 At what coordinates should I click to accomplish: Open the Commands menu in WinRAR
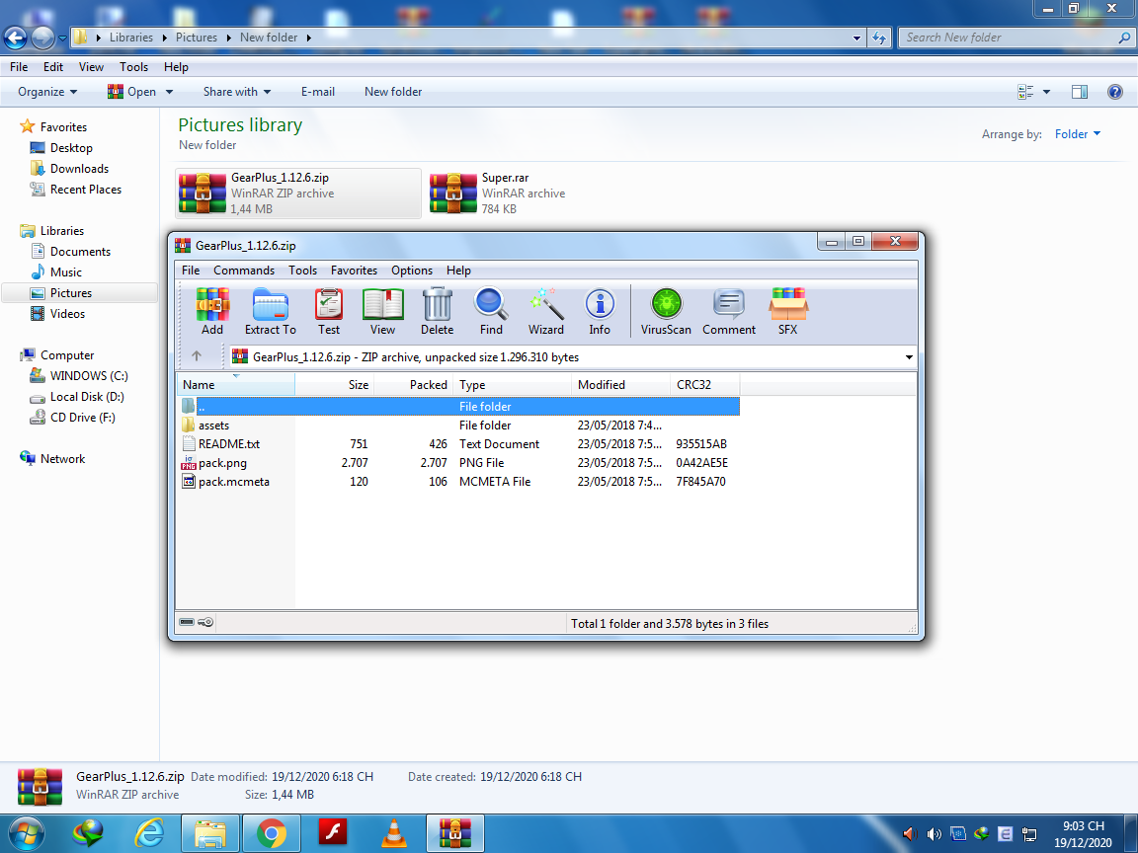click(244, 271)
